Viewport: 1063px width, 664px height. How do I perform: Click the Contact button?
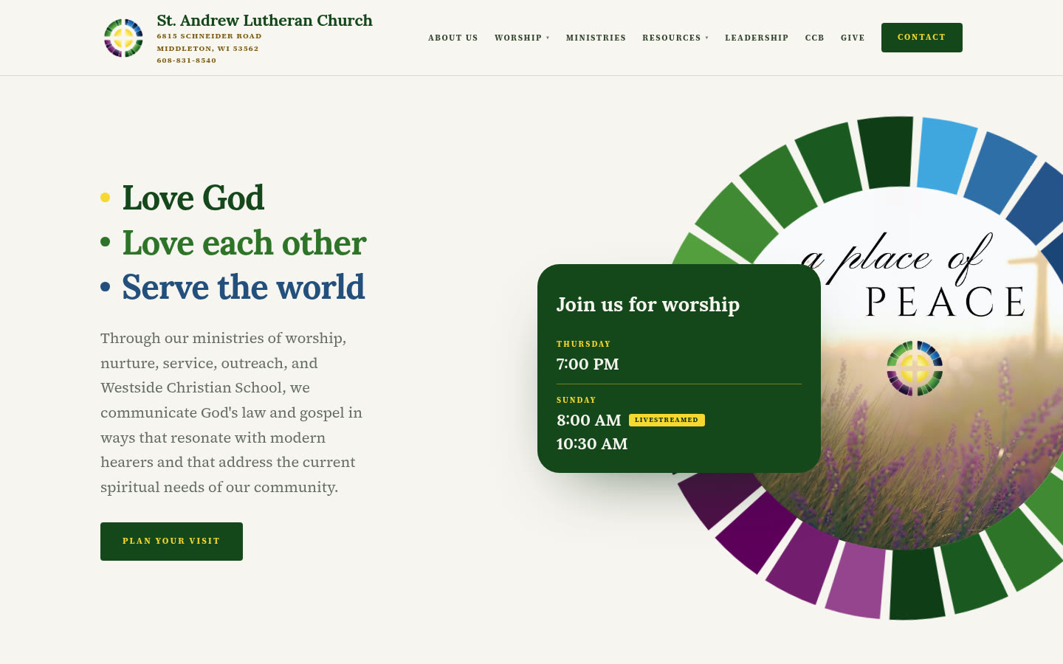click(x=922, y=38)
